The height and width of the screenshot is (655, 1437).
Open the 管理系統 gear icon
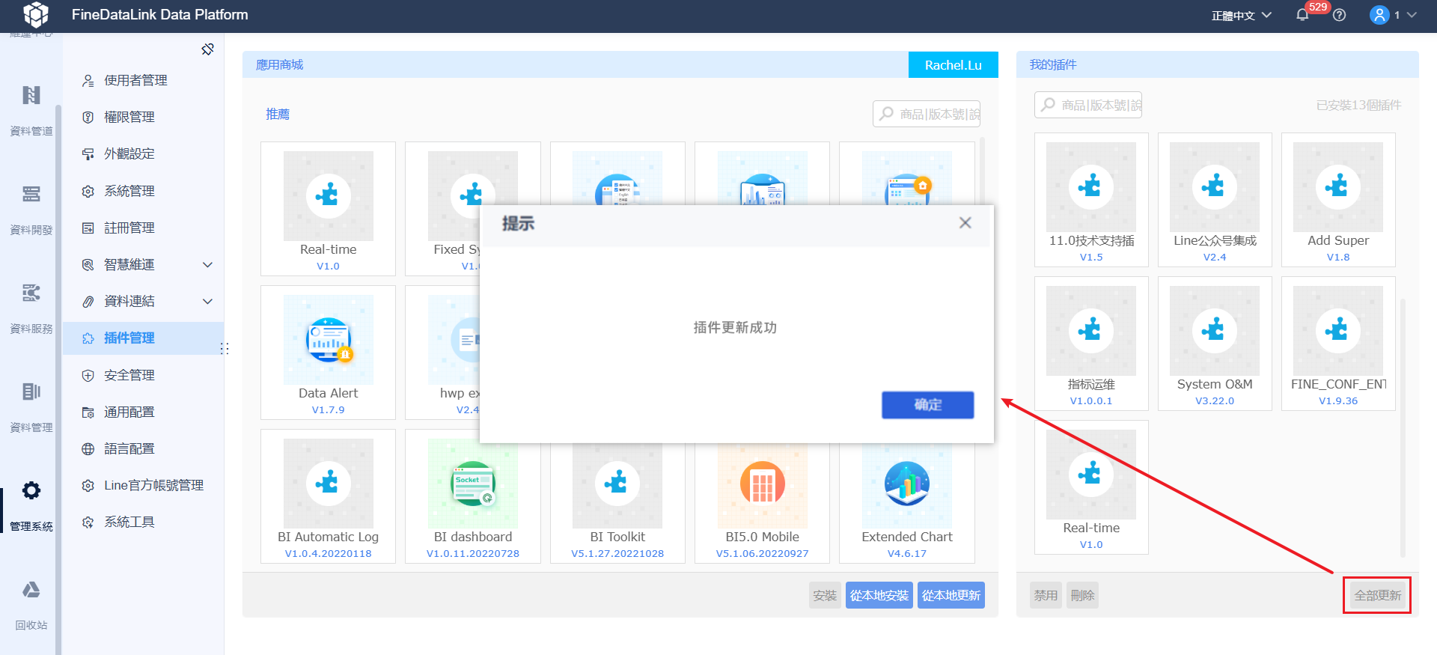31,490
